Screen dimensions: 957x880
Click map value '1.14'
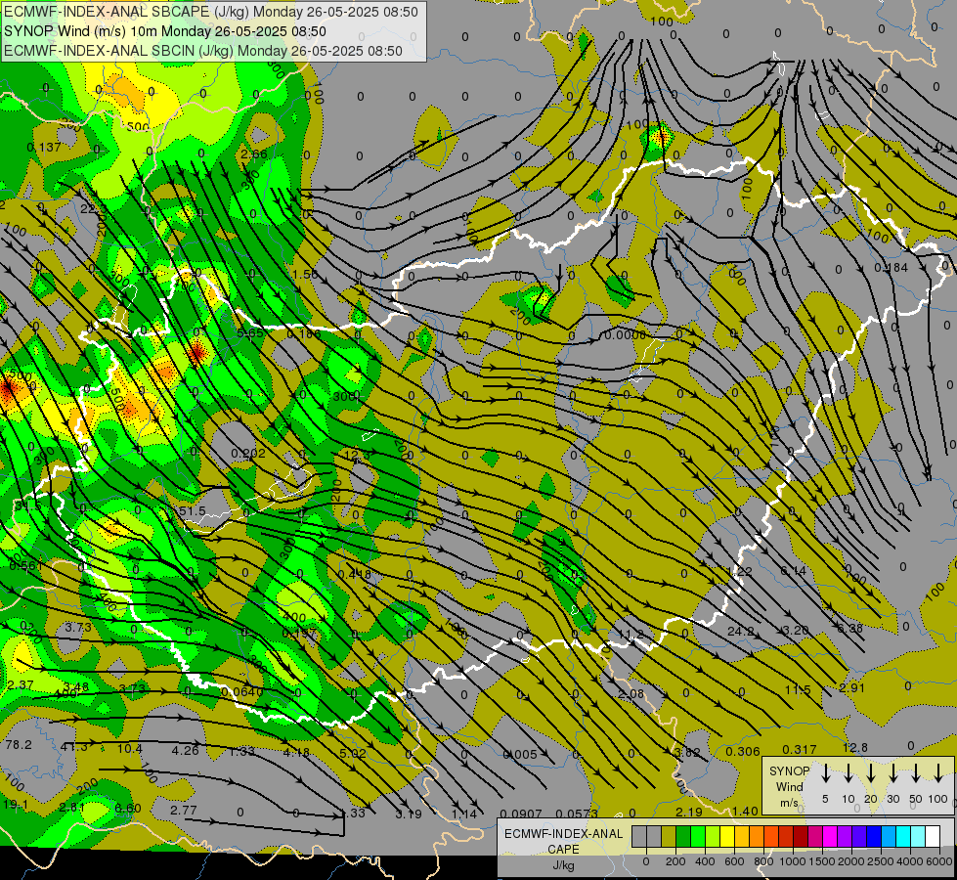click(x=463, y=814)
